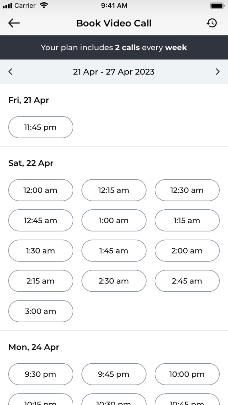The width and height of the screenshot is (228, 405).
Task: Select the 3:00 am slot
Action: pyautogui.click(x=41, y=311)
